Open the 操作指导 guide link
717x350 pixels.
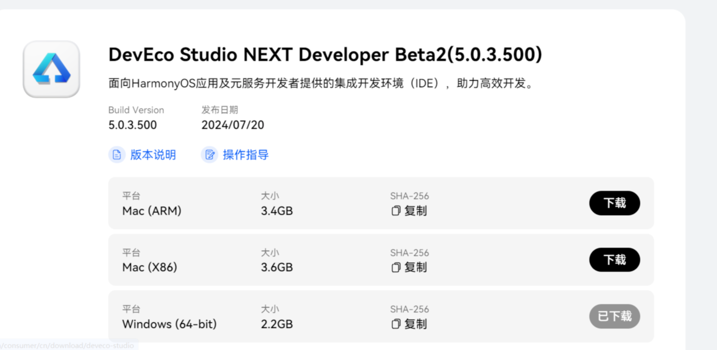pos(246,154)
